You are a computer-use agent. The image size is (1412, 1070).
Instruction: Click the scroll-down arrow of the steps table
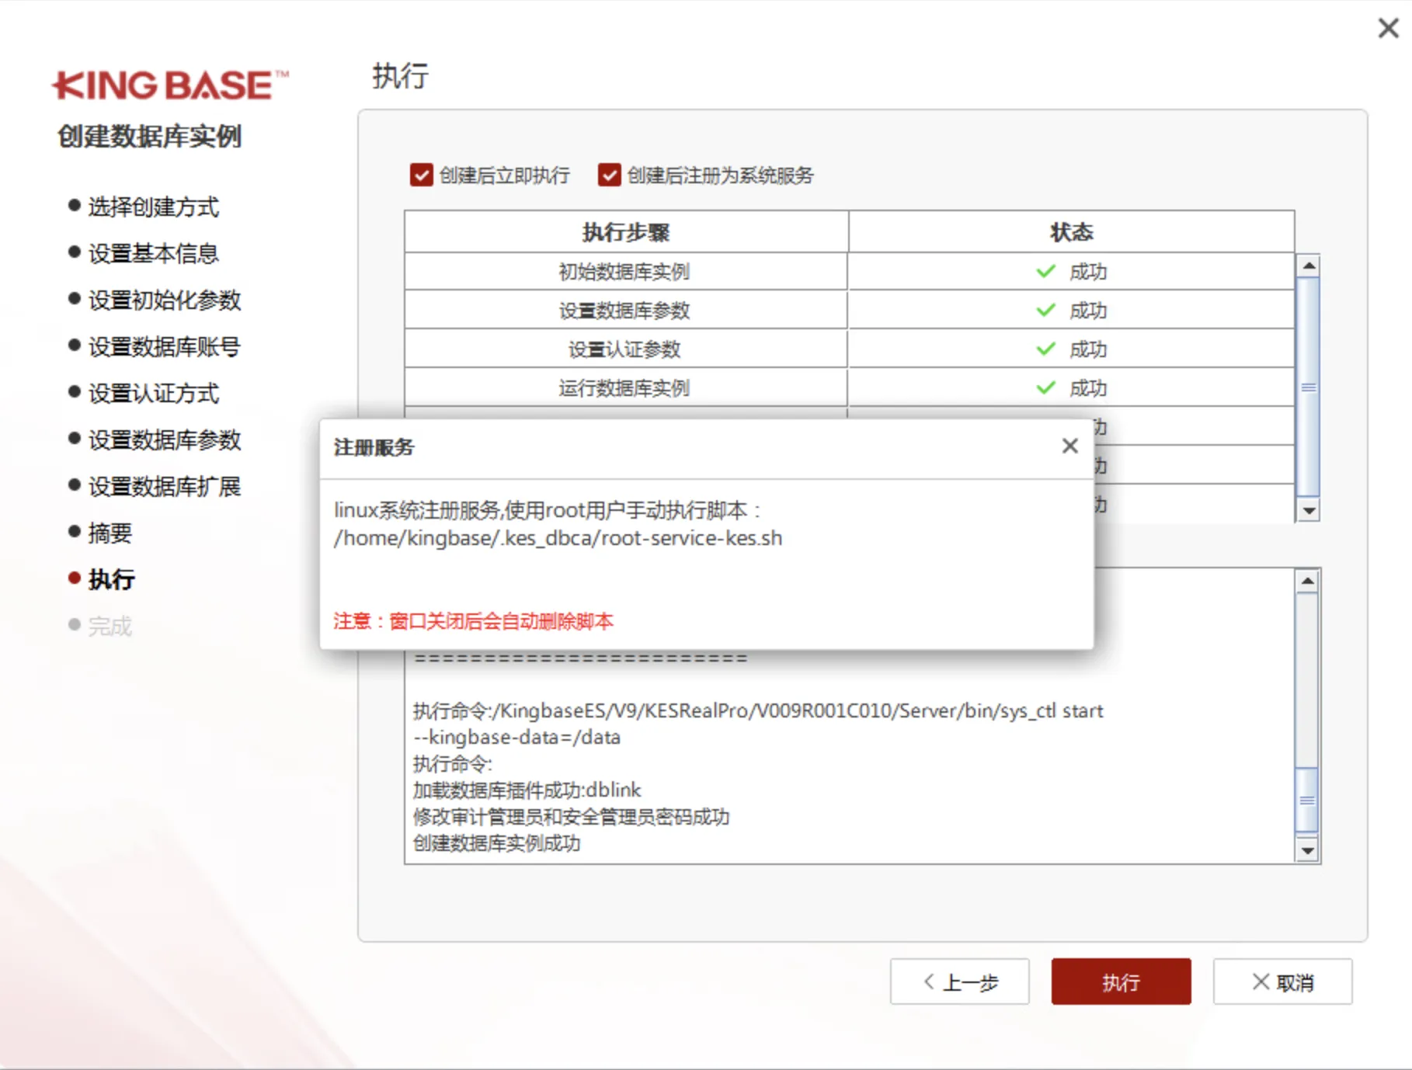[x=1309, y=511]
